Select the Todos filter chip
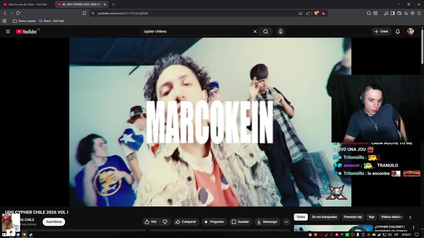Image resolution: width=424 pixels, height=238 pixels. [301, 217]
